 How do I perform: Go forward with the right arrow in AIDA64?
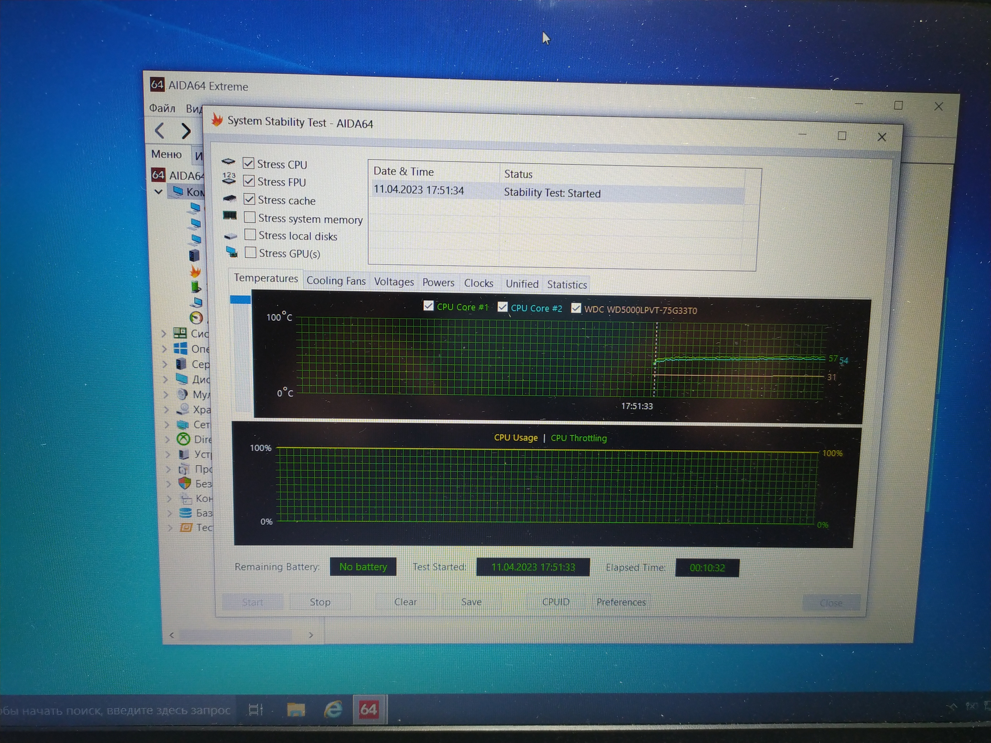pos(185,131)
